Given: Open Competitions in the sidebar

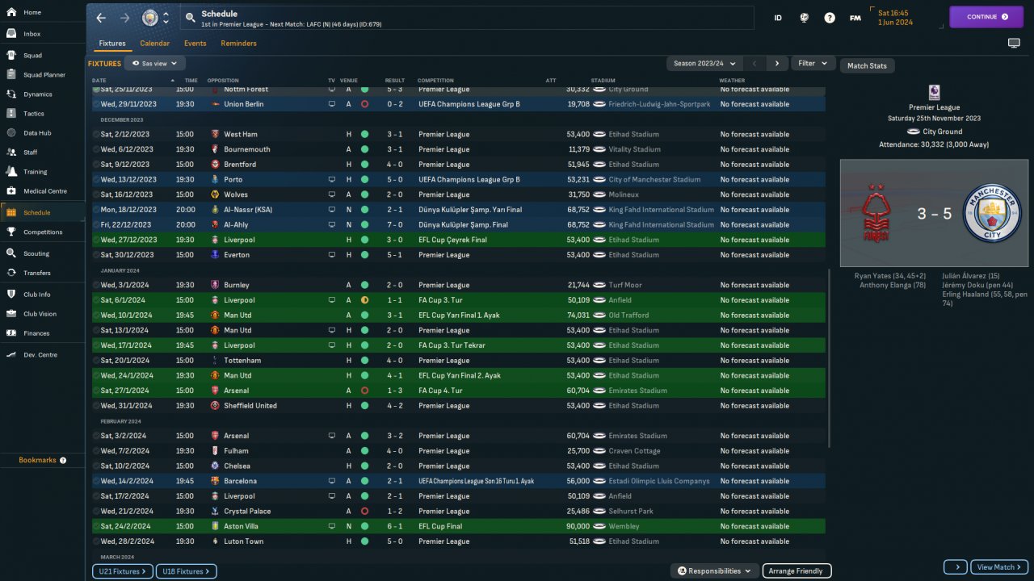Looking at the screenshot, I should pos(42,232).
